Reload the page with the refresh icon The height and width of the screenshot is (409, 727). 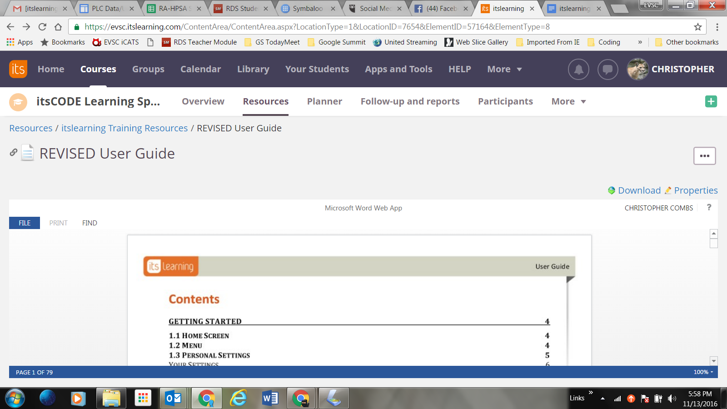42,27
